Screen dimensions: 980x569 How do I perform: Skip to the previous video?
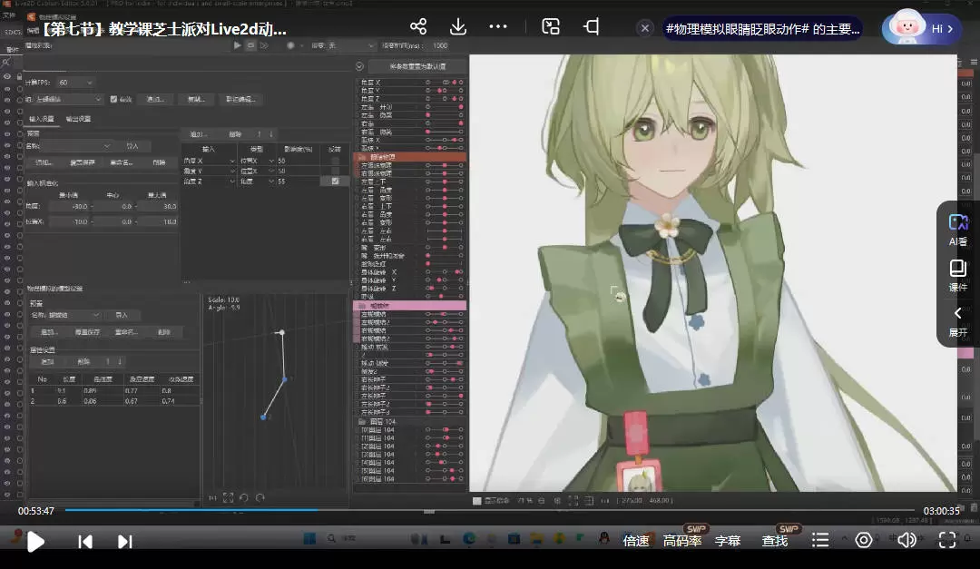pos(85,542)
